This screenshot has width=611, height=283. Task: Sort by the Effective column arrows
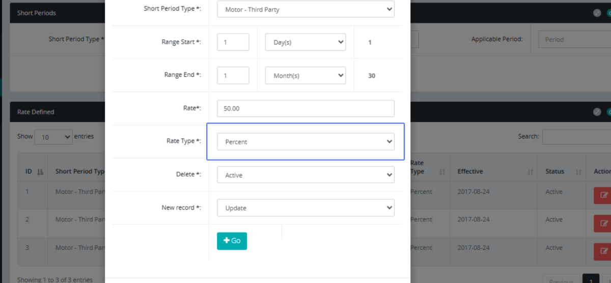point(530,172)
